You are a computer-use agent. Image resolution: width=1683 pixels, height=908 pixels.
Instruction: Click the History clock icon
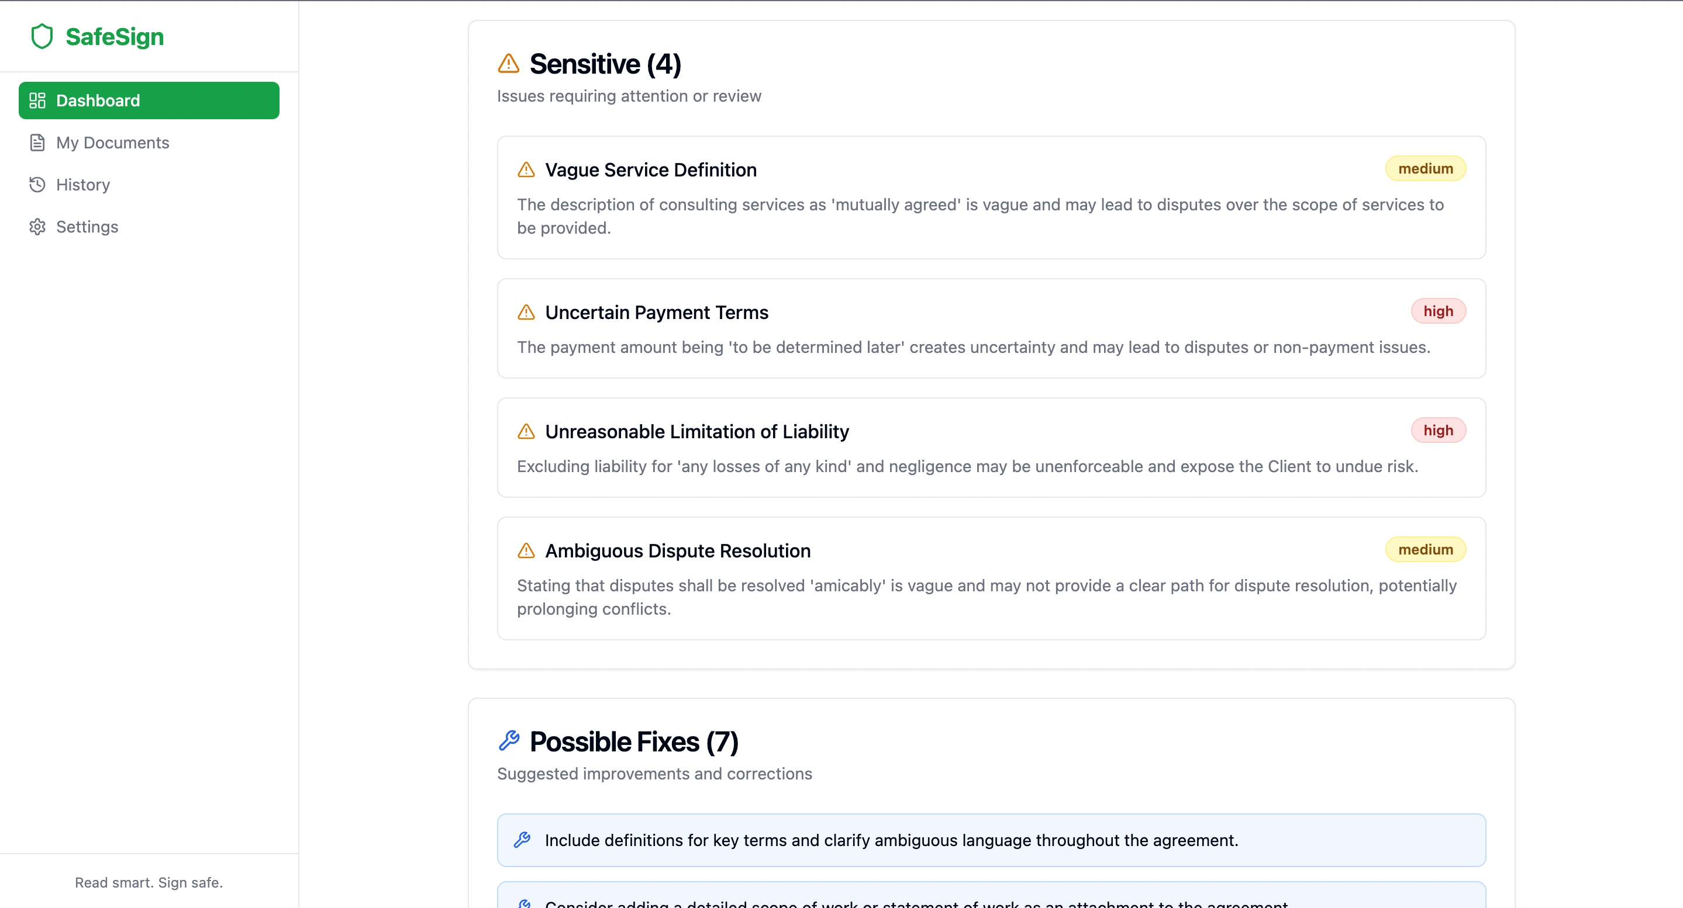pyautogui.click(x=37, y=185)
